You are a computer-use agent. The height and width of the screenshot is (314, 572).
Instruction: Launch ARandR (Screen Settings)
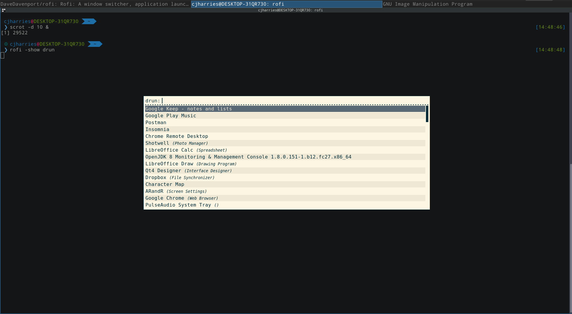tap(285, 191)
